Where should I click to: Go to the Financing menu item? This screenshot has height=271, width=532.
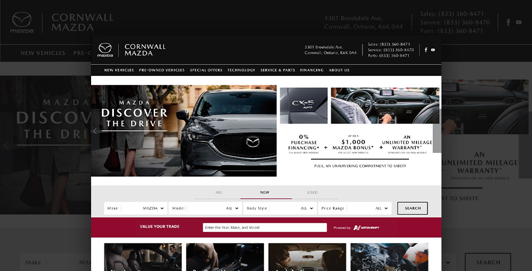point(312,70)
